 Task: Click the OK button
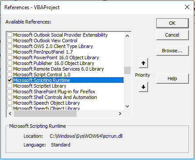[172, 23]
